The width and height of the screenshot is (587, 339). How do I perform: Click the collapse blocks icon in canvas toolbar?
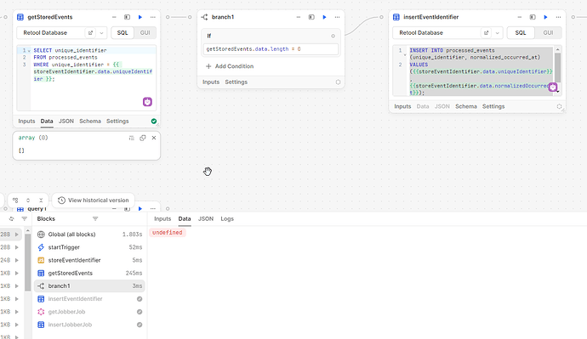pyautogui.click(x=41, y=201)
